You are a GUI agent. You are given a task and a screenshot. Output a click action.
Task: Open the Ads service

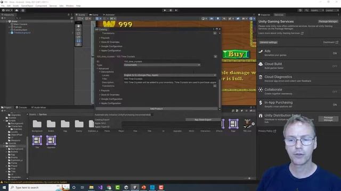(x=298, y=53)
